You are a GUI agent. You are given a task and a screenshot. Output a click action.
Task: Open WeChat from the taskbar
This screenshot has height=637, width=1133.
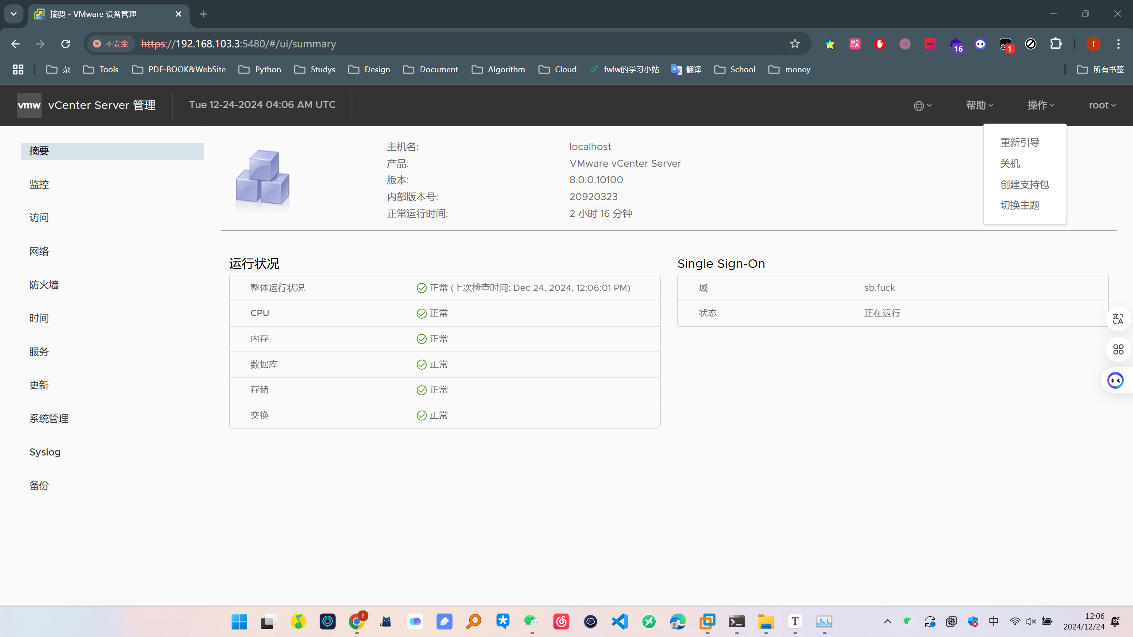pos(531,622)
